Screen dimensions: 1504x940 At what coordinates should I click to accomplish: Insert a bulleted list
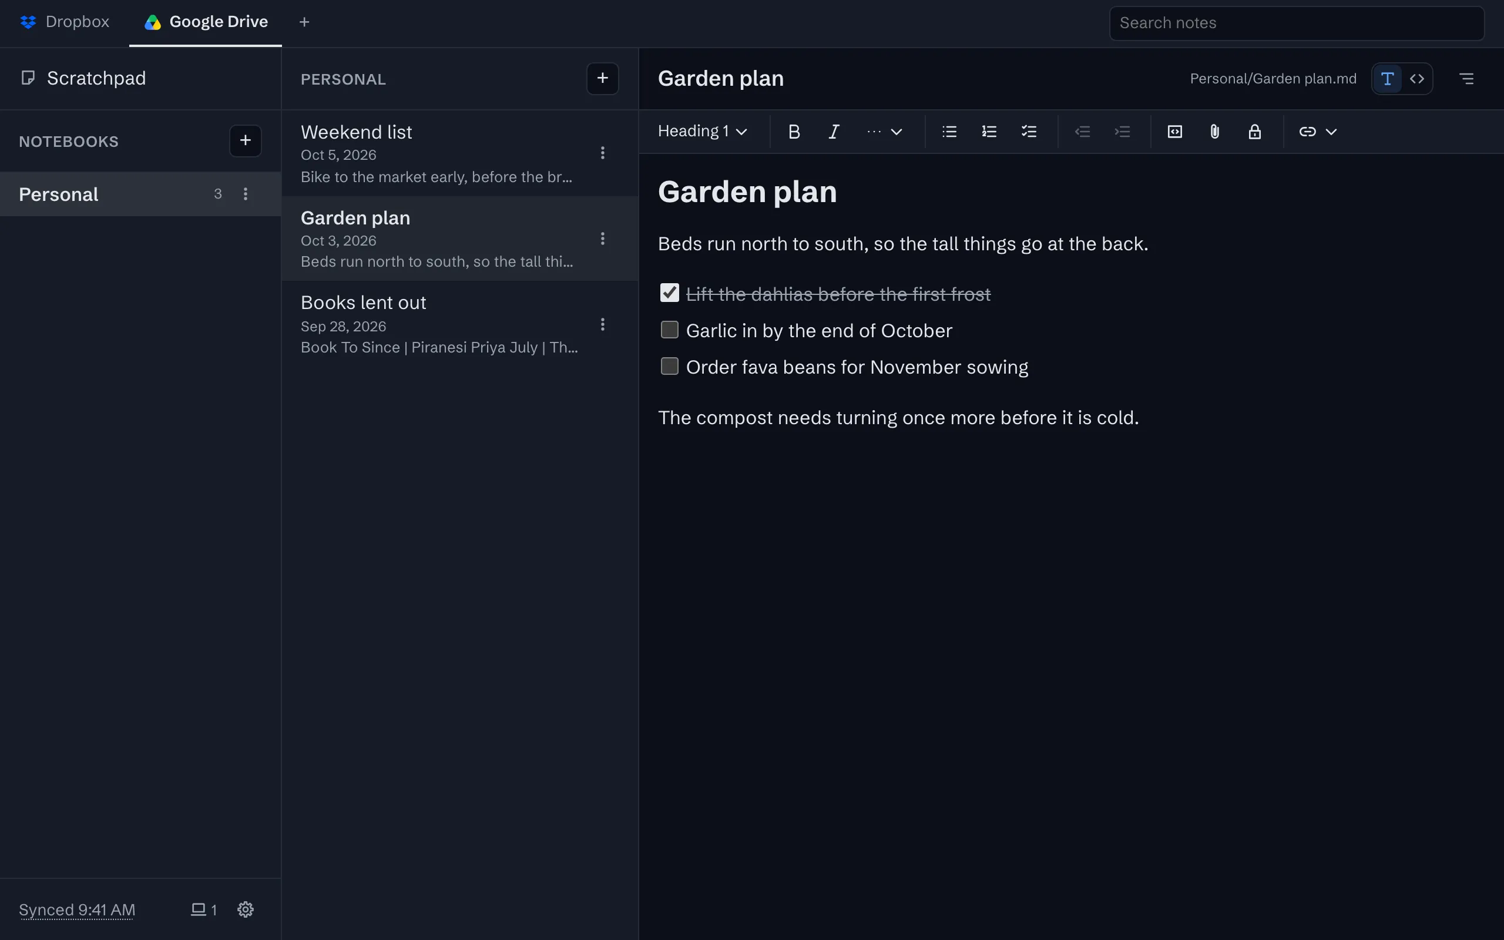click(x=949, y=132)
